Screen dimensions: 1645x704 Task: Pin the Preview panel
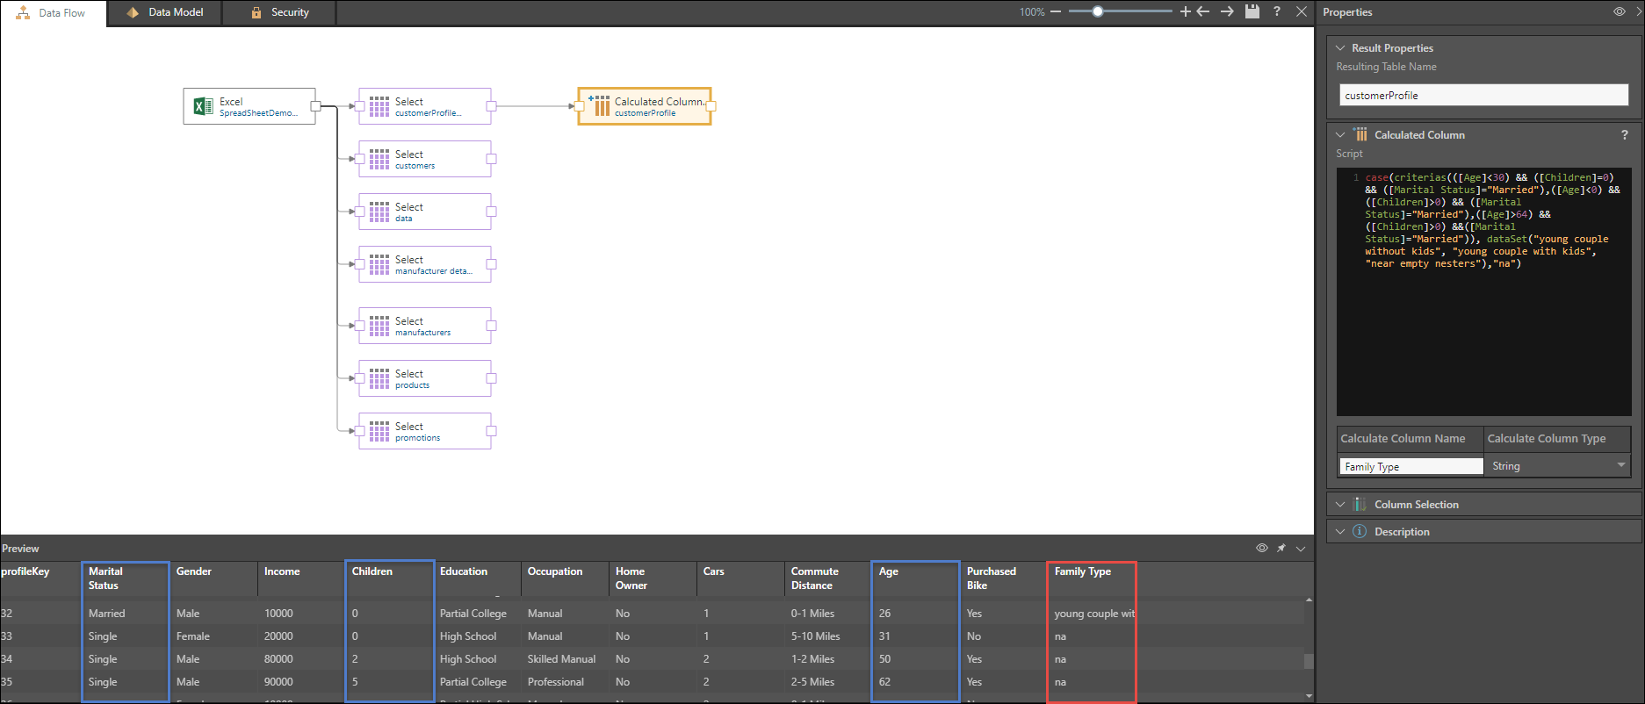click(1281, 549)
